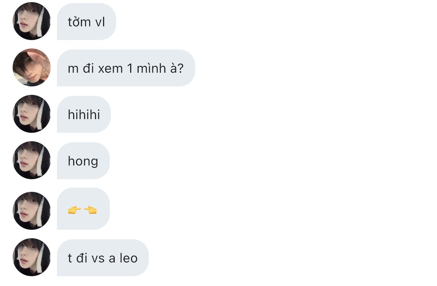Viewport: 437px width, 286px height.
Task: Tap the "t đi vs a leo" message bubble
Action: pos(102,258)
